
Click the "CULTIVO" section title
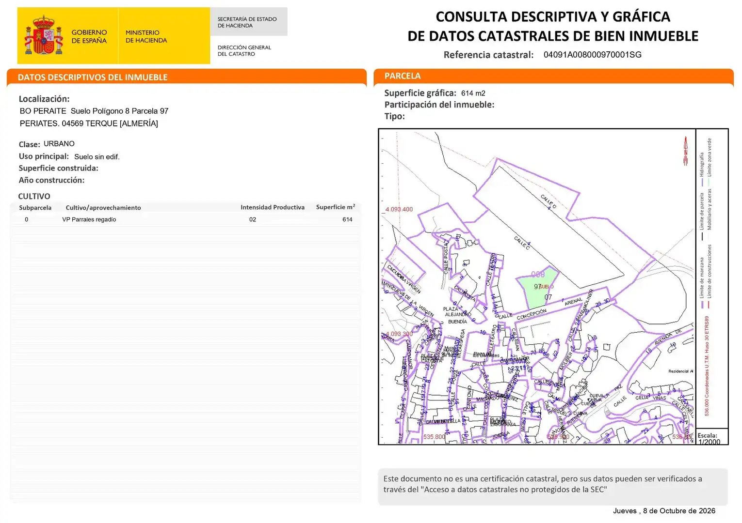coord(34,196)
